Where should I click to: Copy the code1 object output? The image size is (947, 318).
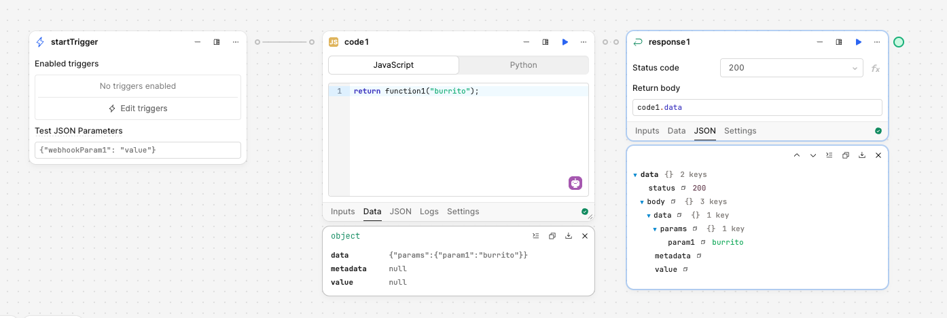point(552,236)
